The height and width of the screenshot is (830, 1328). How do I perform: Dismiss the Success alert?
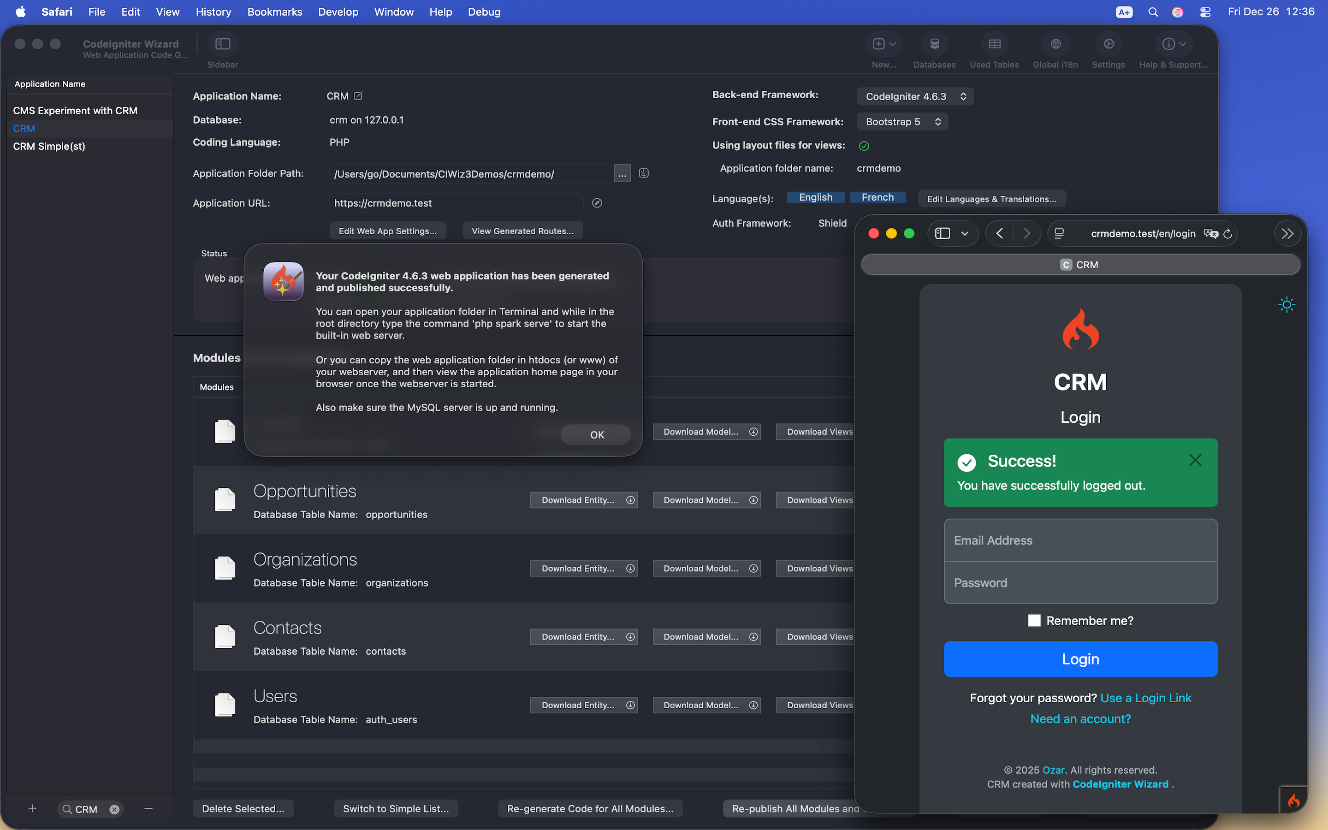point(1195,460)
